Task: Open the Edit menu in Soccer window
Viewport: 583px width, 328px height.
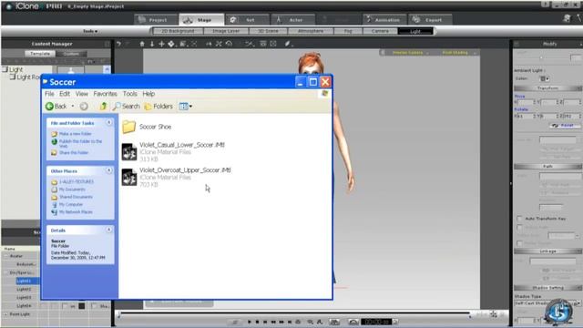Action: [65, 94]
